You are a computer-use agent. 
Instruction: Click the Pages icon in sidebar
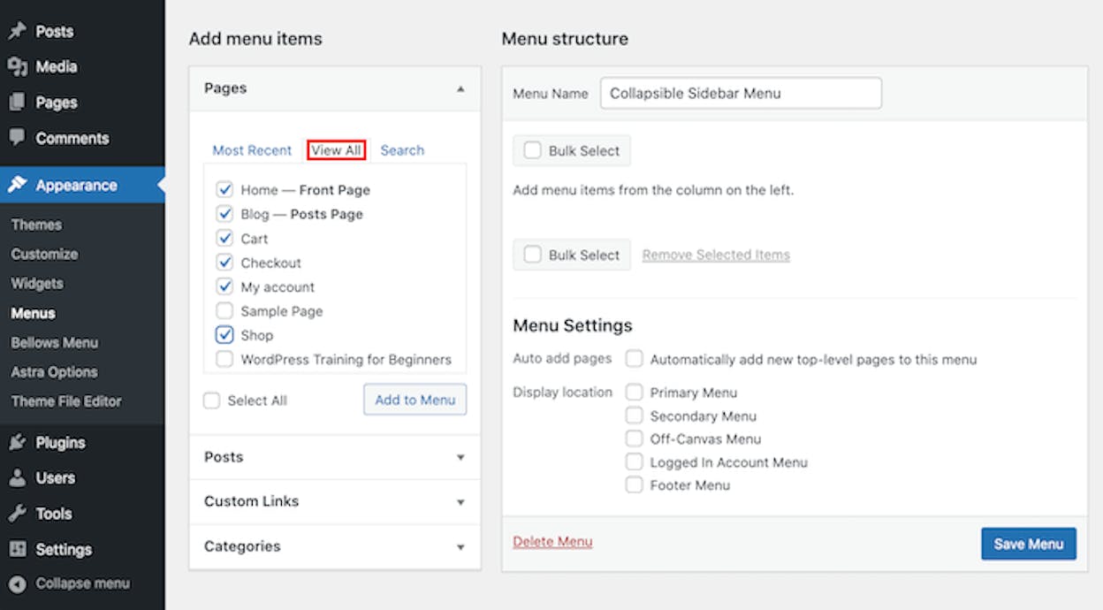coord(17,103)
